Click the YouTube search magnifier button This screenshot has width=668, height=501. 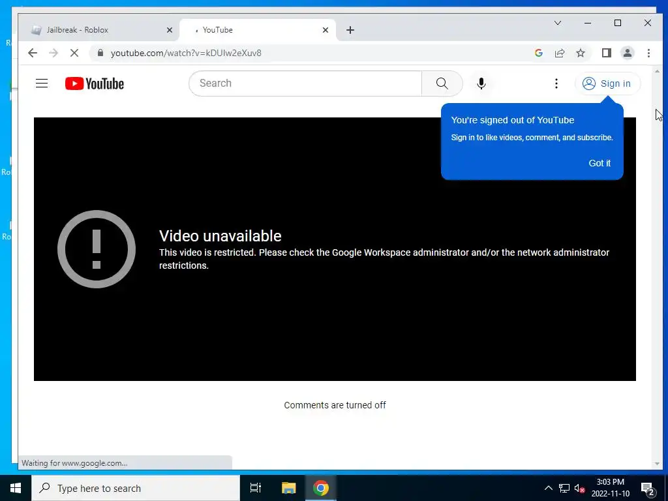click(x=442, y=83)
